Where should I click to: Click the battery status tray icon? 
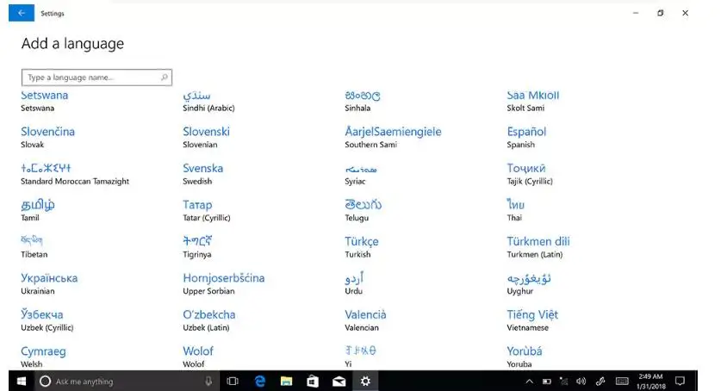point(547,381)
